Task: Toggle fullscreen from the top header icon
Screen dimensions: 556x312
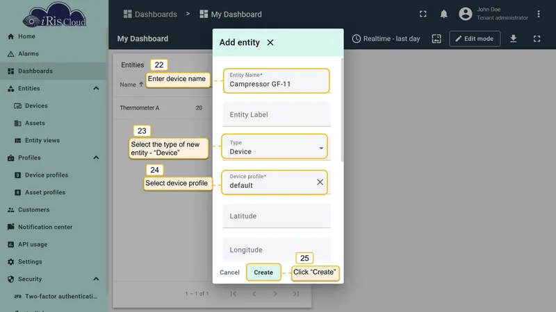Action: (x=423, y=14)
